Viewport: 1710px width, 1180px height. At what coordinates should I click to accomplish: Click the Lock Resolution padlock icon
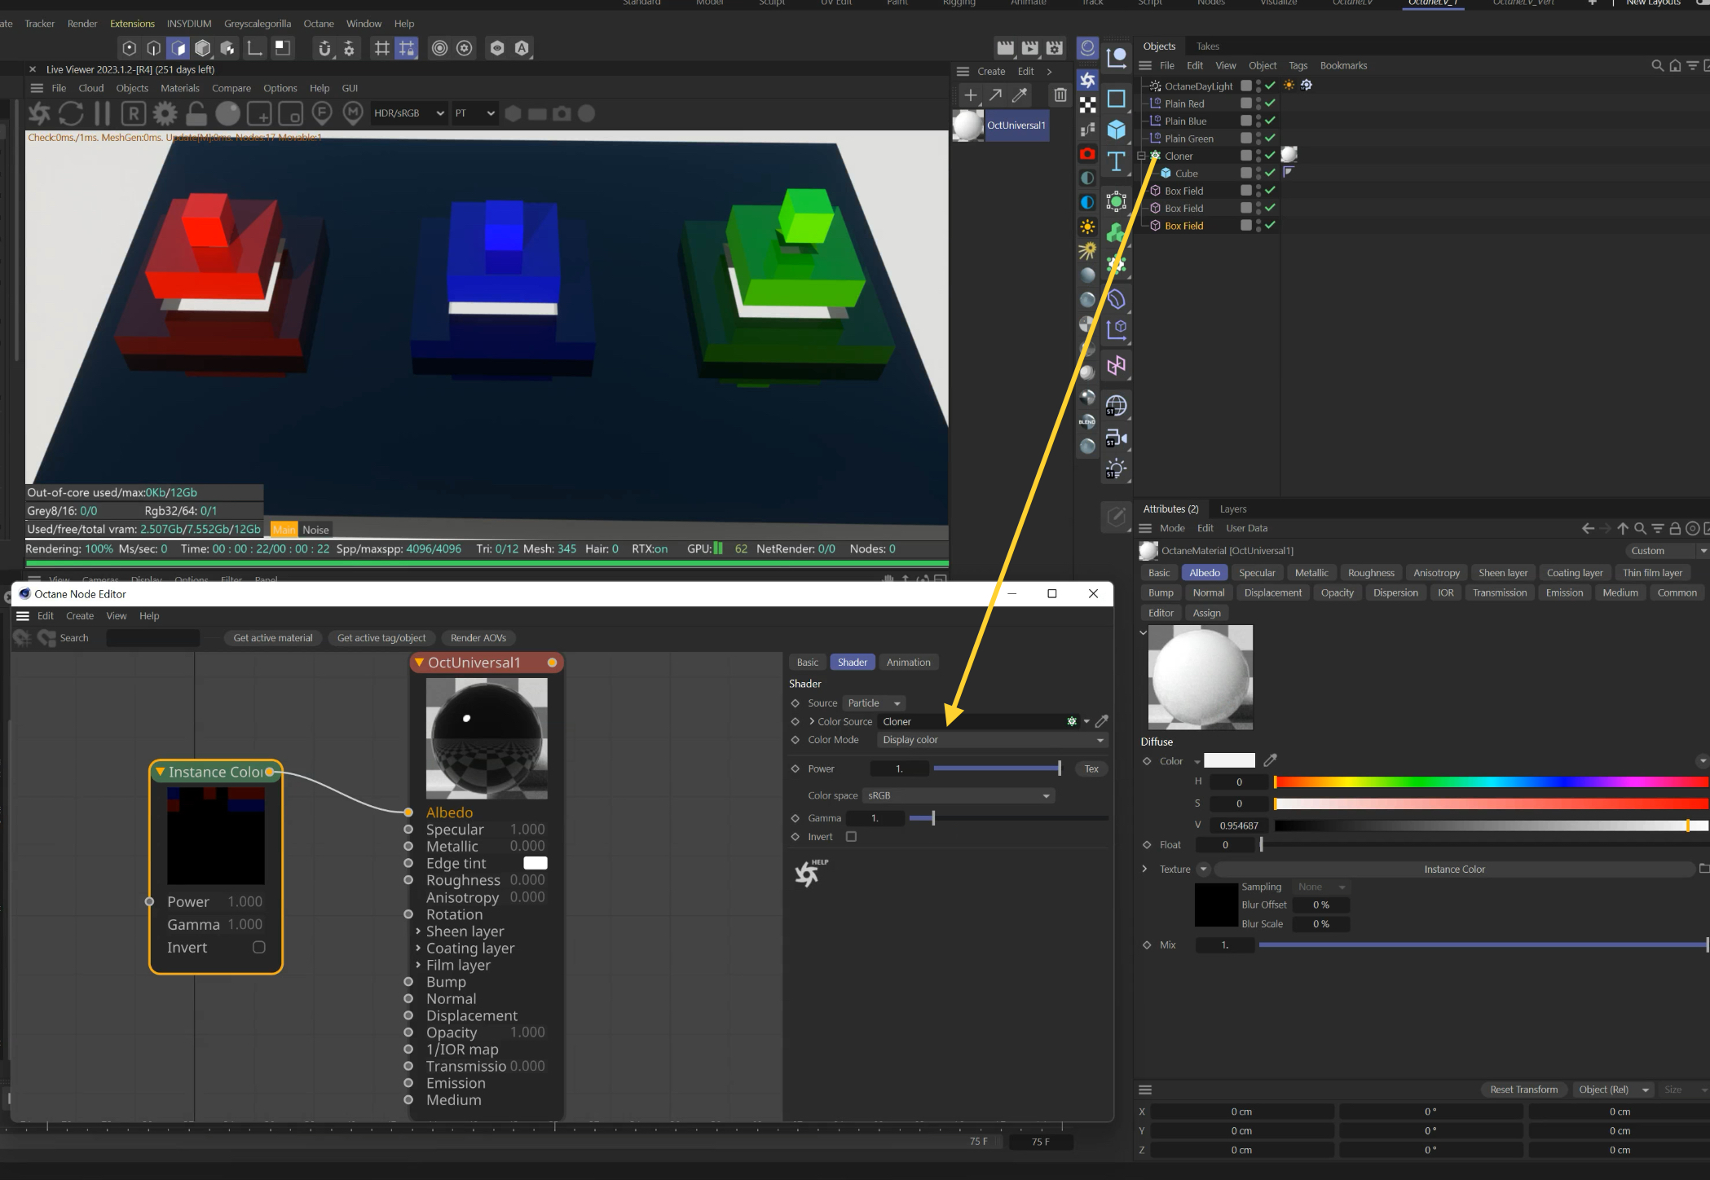click(196, 113)
